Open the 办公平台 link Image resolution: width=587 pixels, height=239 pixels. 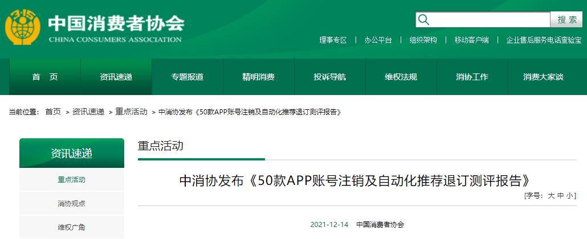click(378, 40)
